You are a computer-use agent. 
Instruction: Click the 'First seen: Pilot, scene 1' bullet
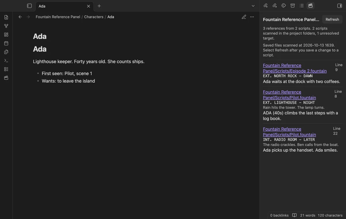coord(67,73)
